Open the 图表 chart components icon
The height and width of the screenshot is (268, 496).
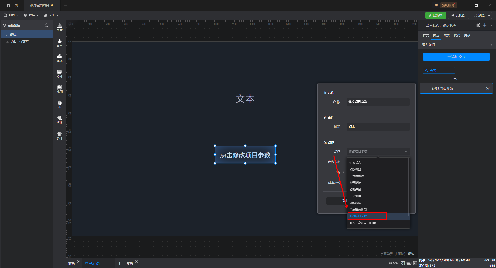click(59, 27)
